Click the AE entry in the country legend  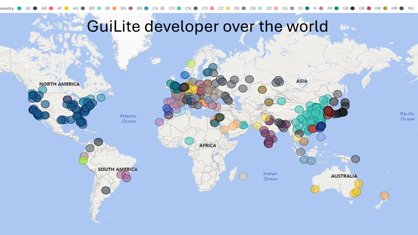pos(28,8)
